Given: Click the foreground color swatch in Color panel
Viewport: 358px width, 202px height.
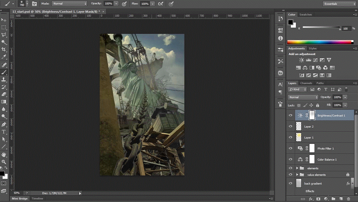Looking at the screenshot, I should click(291, 22).
